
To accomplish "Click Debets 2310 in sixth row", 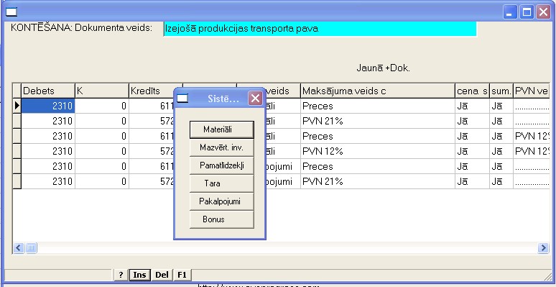I will pos(48,181).
